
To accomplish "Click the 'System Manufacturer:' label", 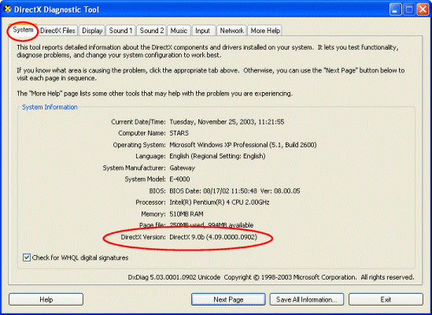I will pyautogui.click(x=135, y=168).
